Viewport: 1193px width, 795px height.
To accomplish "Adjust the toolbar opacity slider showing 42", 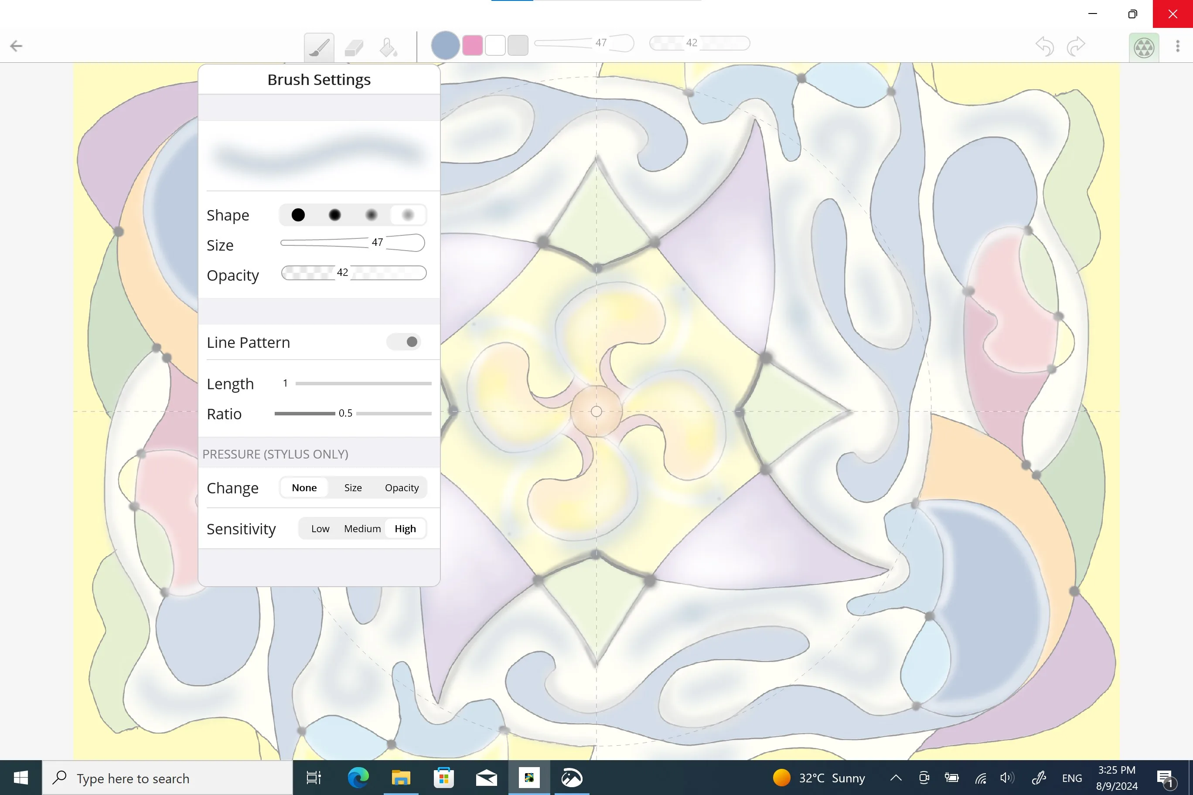I will 699,43.
